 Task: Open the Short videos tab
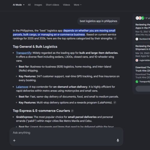[x=52, y=5]
